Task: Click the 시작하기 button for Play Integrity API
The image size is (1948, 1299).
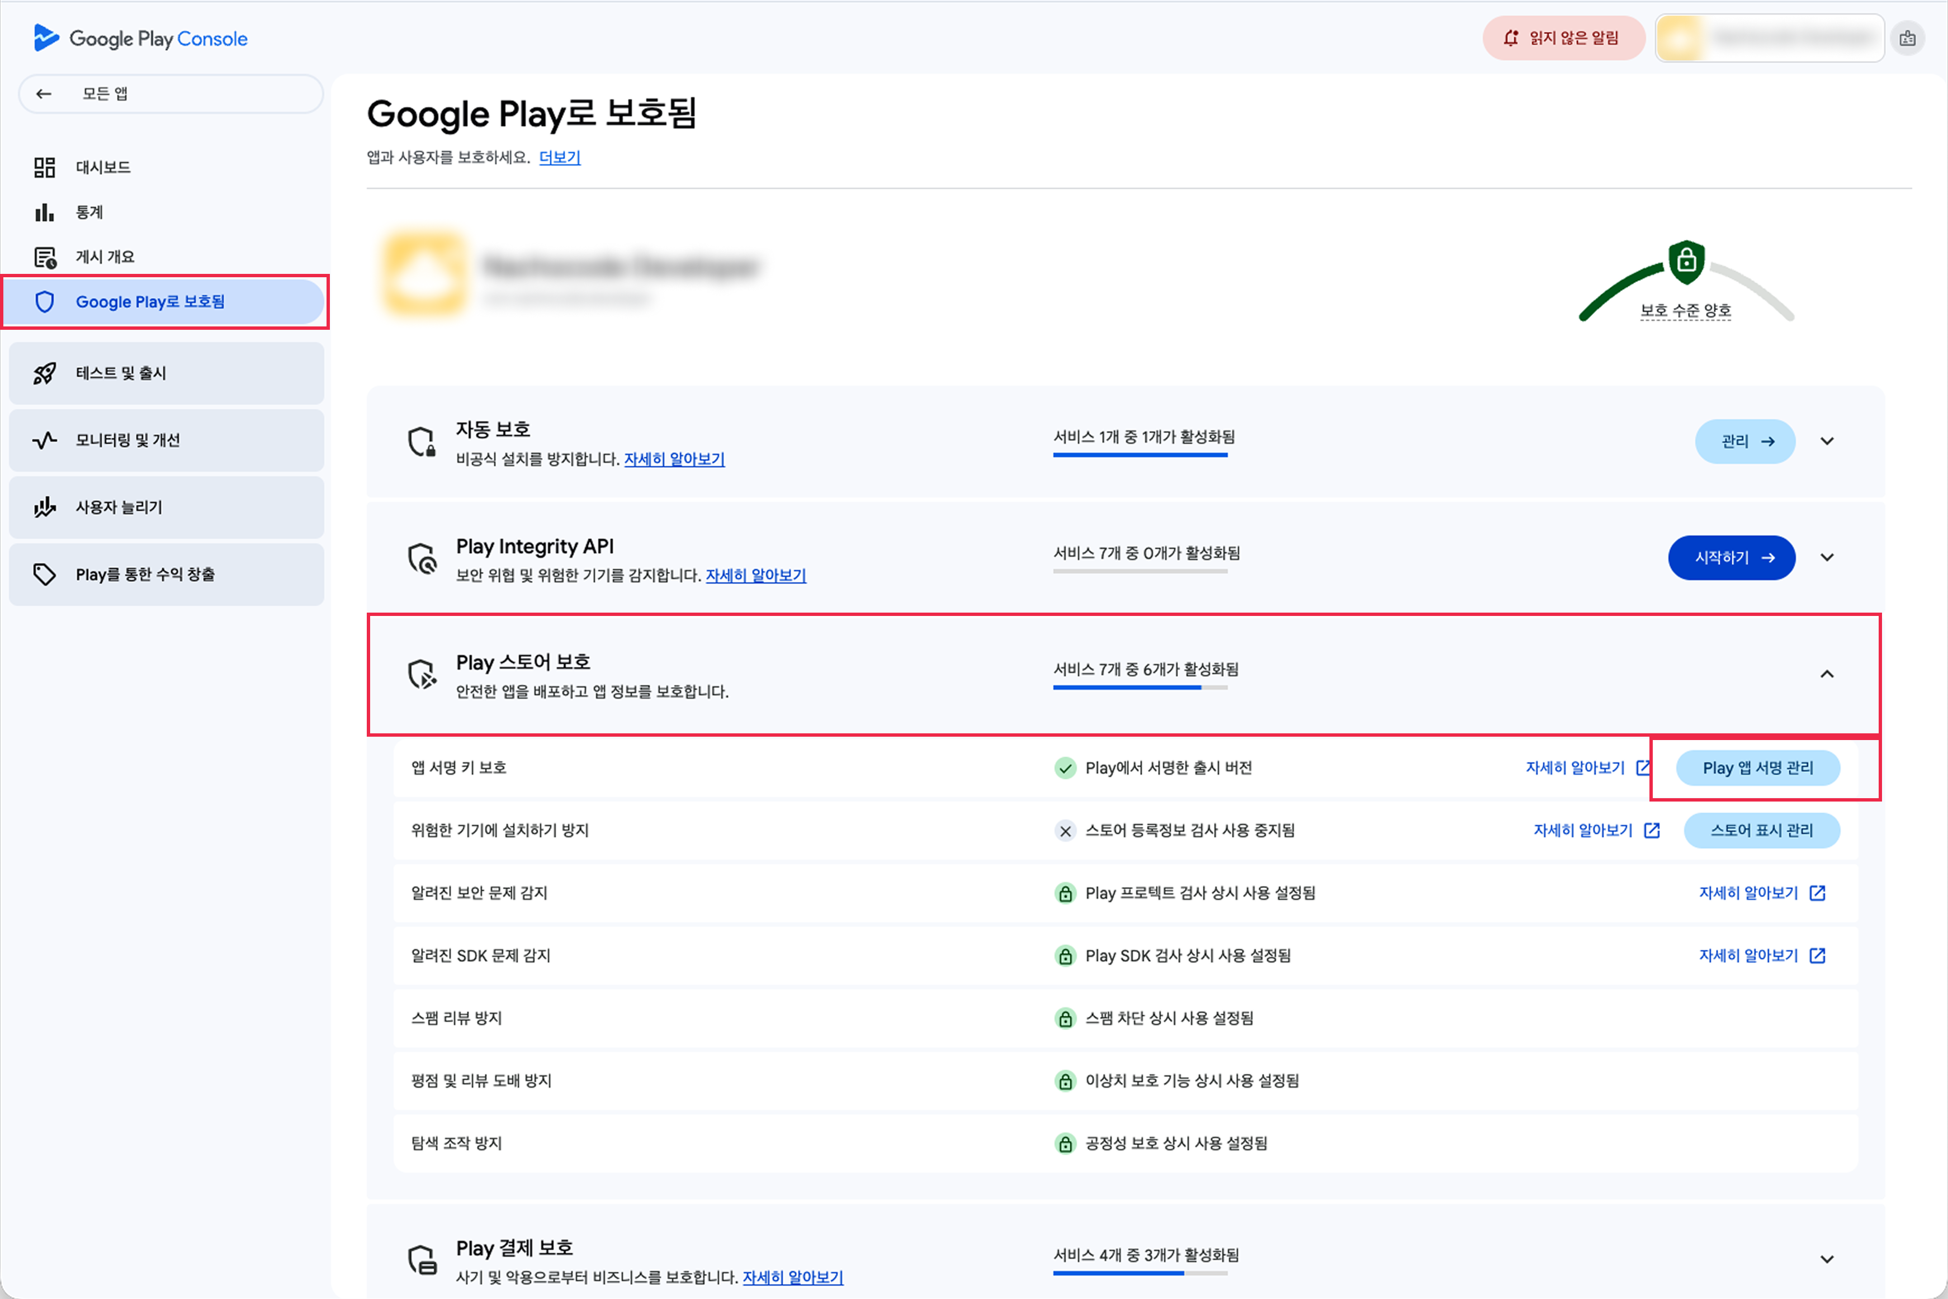Action: click(1732, 557)
